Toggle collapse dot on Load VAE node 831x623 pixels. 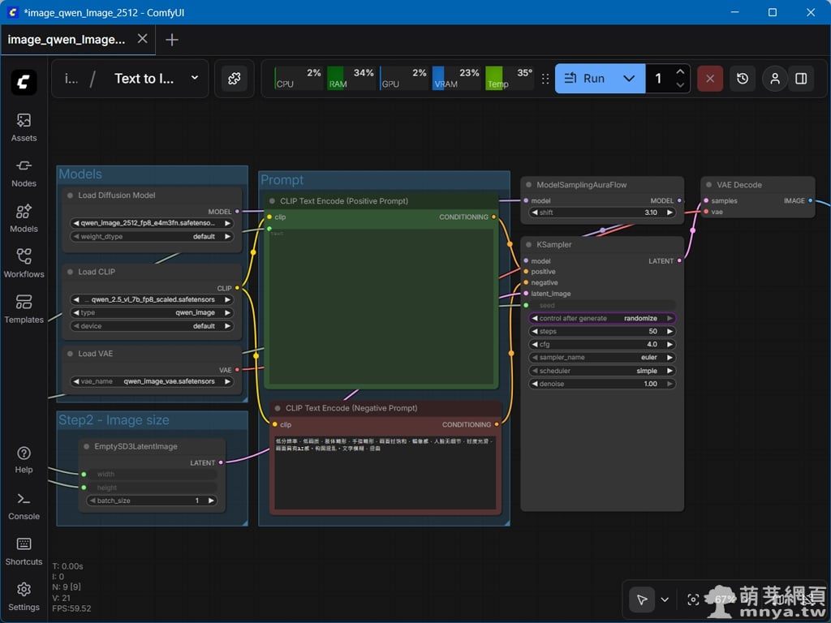pyautogui.click(x=70, y=354)
